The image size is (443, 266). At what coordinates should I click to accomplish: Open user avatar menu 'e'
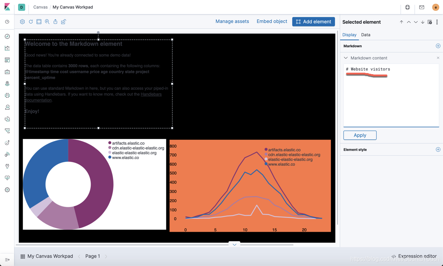coord(436,7)
